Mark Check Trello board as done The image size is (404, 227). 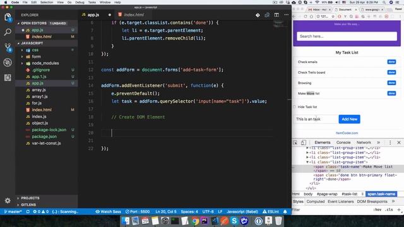click(x=391, y=73)
